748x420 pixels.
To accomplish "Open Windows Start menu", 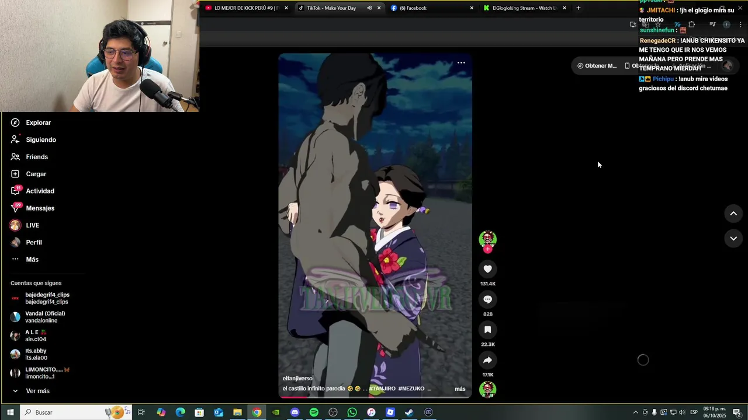I will [x=10, y=412].
